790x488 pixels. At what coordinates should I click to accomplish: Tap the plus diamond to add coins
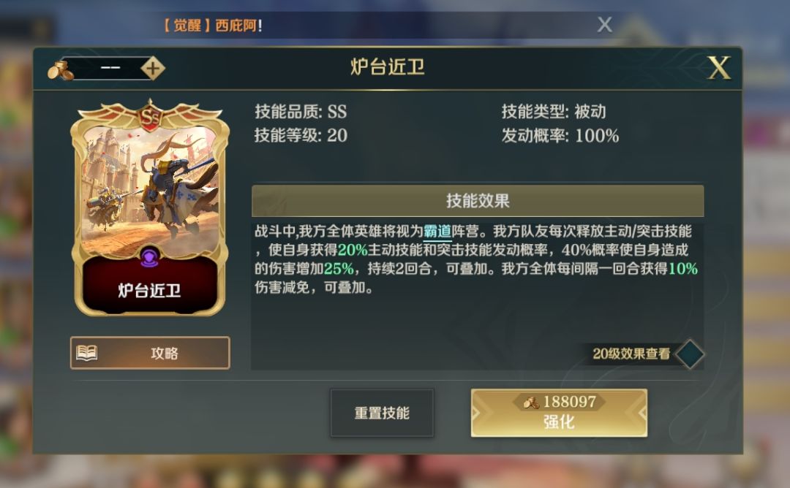(152, 69)
